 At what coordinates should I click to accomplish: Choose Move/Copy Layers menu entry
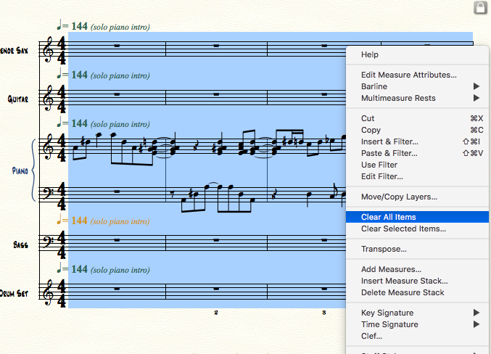point(399,197)
